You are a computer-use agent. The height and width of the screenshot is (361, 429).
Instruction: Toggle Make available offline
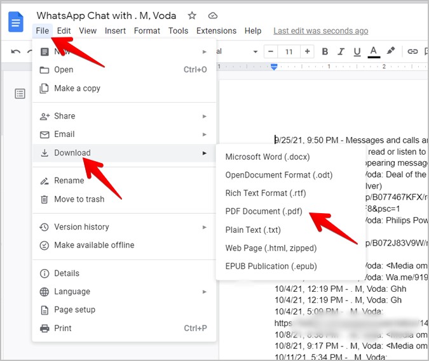point(94,245)
